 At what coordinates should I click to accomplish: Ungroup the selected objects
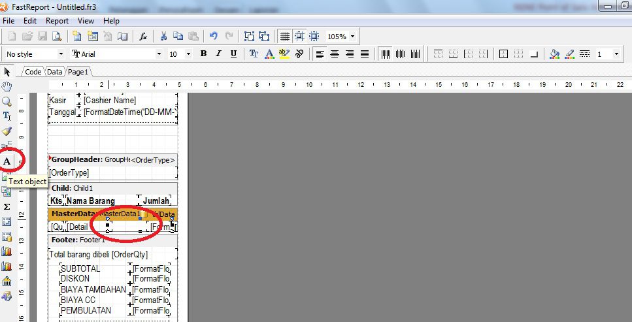coord(265,37)
